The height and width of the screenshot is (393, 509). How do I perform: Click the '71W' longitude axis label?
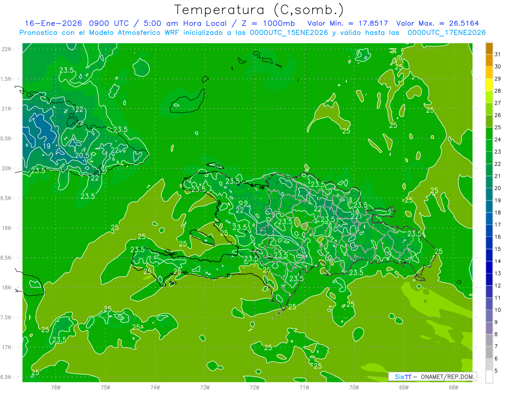tap(304, 387)
